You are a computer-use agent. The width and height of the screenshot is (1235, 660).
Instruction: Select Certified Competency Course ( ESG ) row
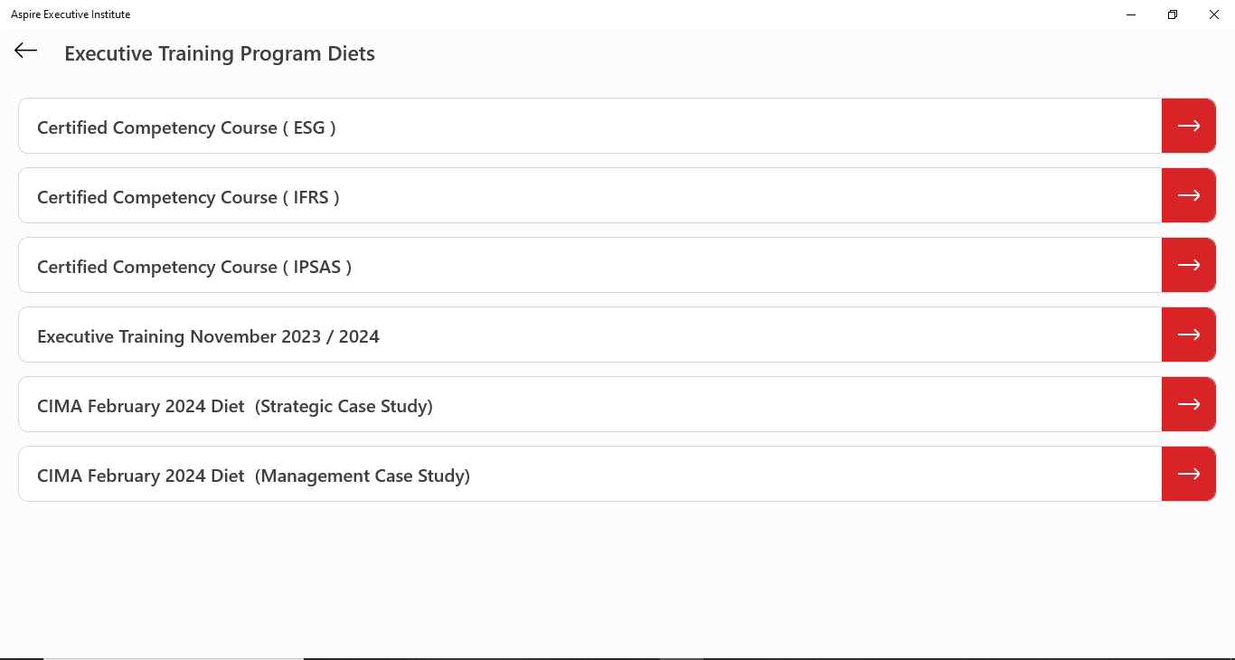[x=588, y=127]
